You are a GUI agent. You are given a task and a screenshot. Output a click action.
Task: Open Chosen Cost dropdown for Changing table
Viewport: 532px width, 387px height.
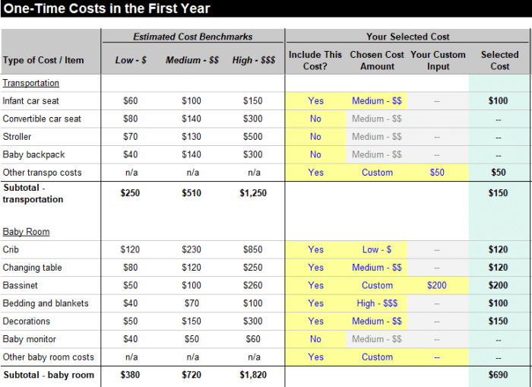pyautogui.click(x=377, y=268)
